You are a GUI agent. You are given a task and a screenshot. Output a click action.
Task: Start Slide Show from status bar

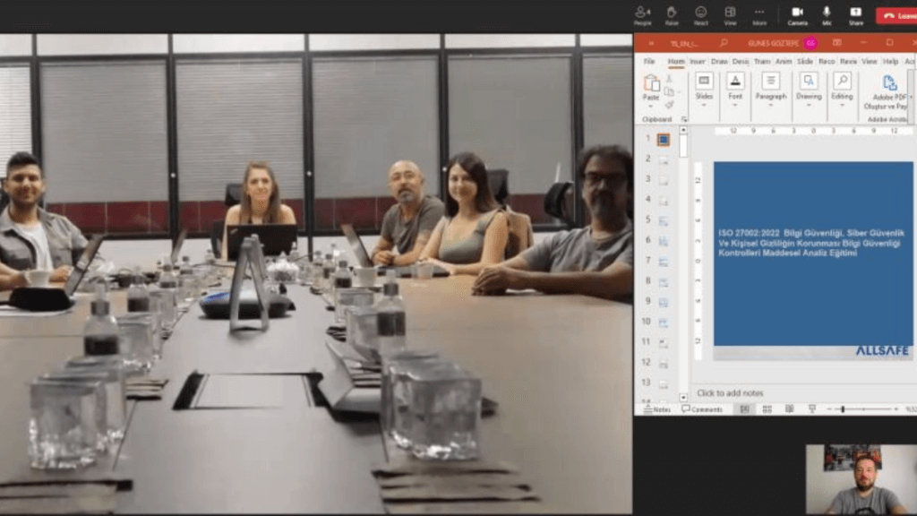(812, 409)
